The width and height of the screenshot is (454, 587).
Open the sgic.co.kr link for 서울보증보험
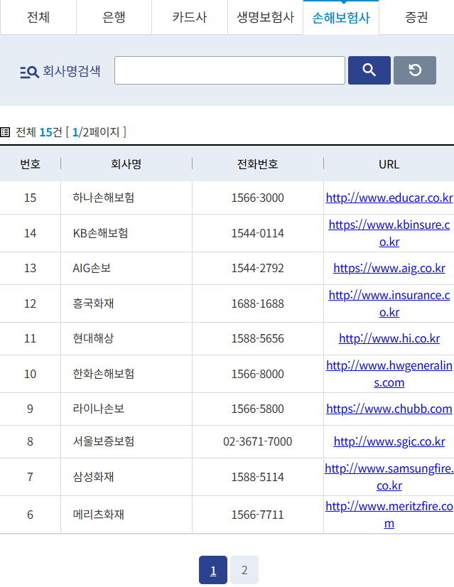pos(389,441)
